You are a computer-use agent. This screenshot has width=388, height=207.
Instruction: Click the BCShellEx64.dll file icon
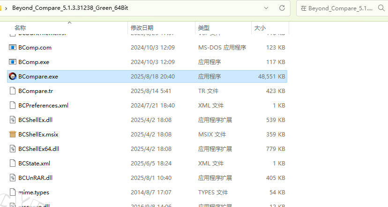coord(12,149)
